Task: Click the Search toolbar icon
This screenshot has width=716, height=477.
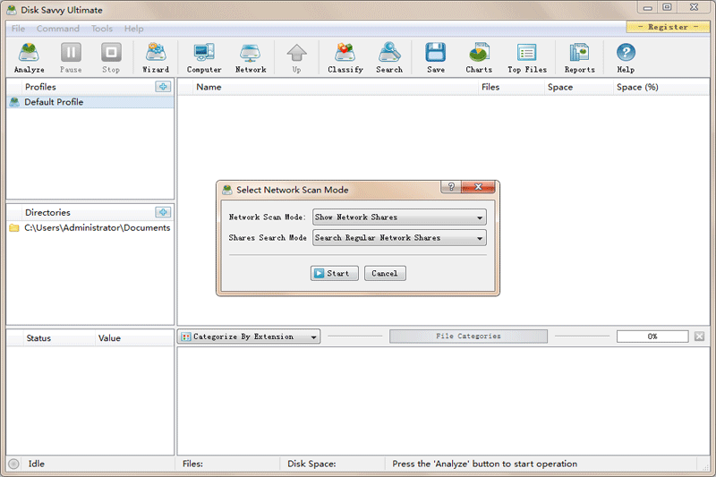Action: pyautogui.click(x=389, y=57)
